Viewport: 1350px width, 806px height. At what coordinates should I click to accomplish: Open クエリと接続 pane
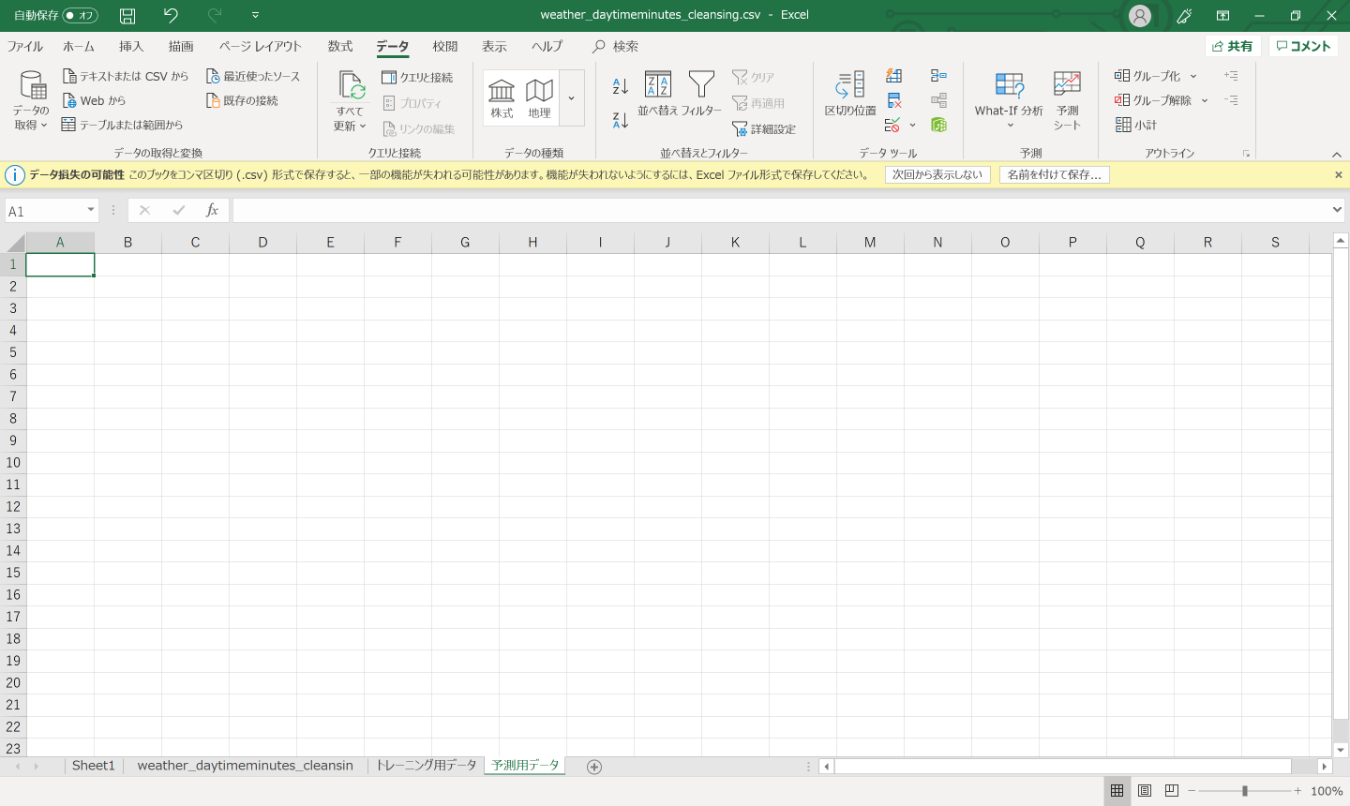pos(417,77)
